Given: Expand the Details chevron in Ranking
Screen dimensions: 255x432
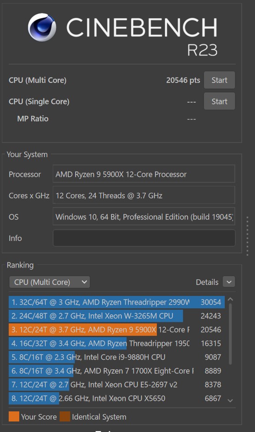Looking at the screenshot, I should 229,282.
